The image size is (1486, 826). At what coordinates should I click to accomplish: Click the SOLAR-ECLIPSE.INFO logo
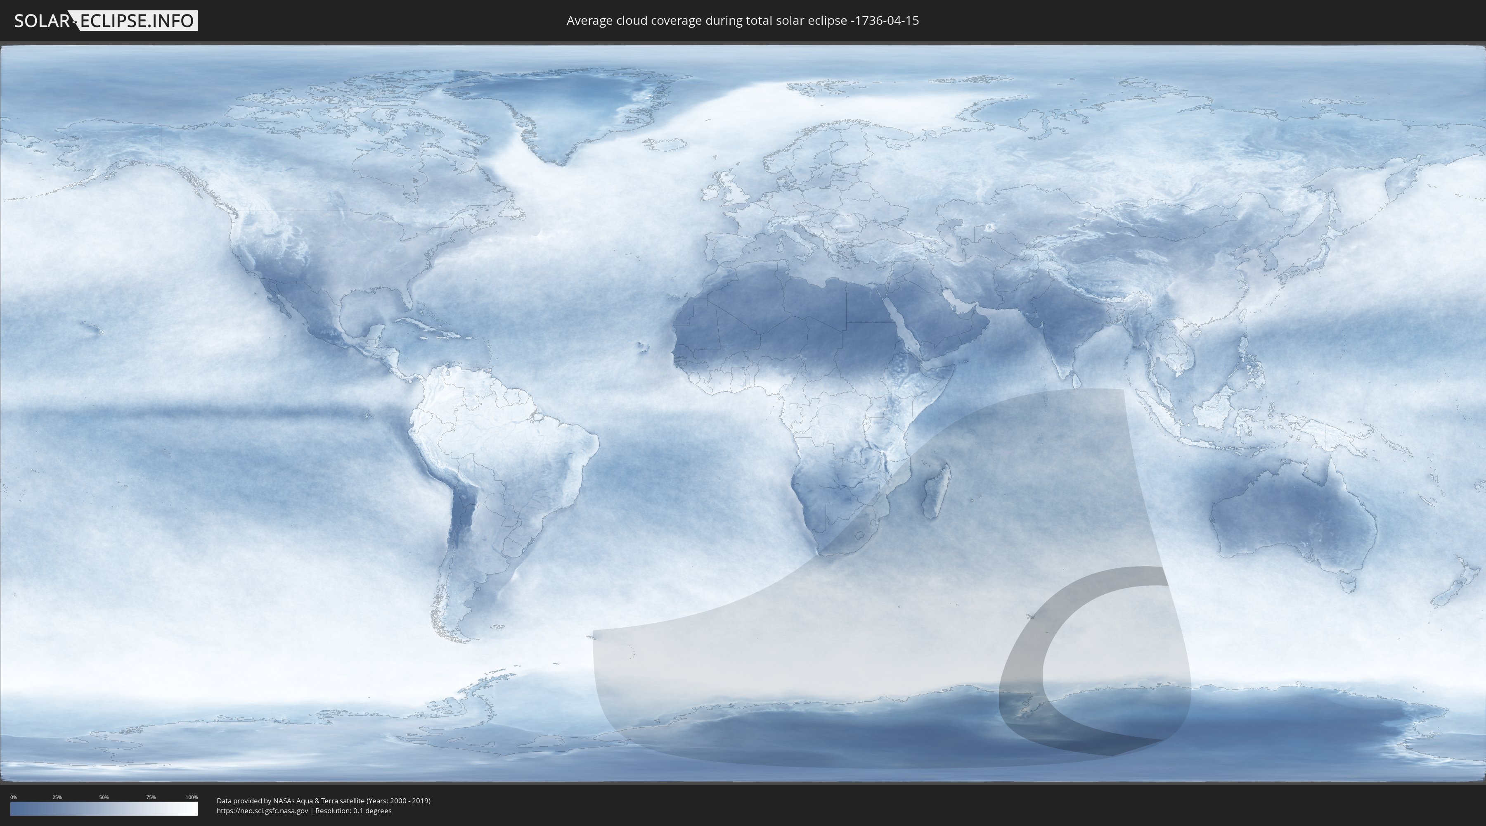click(x=106, y=21)
